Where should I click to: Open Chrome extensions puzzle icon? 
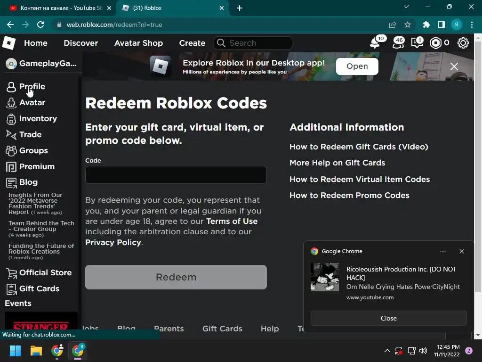coord(426,25)
